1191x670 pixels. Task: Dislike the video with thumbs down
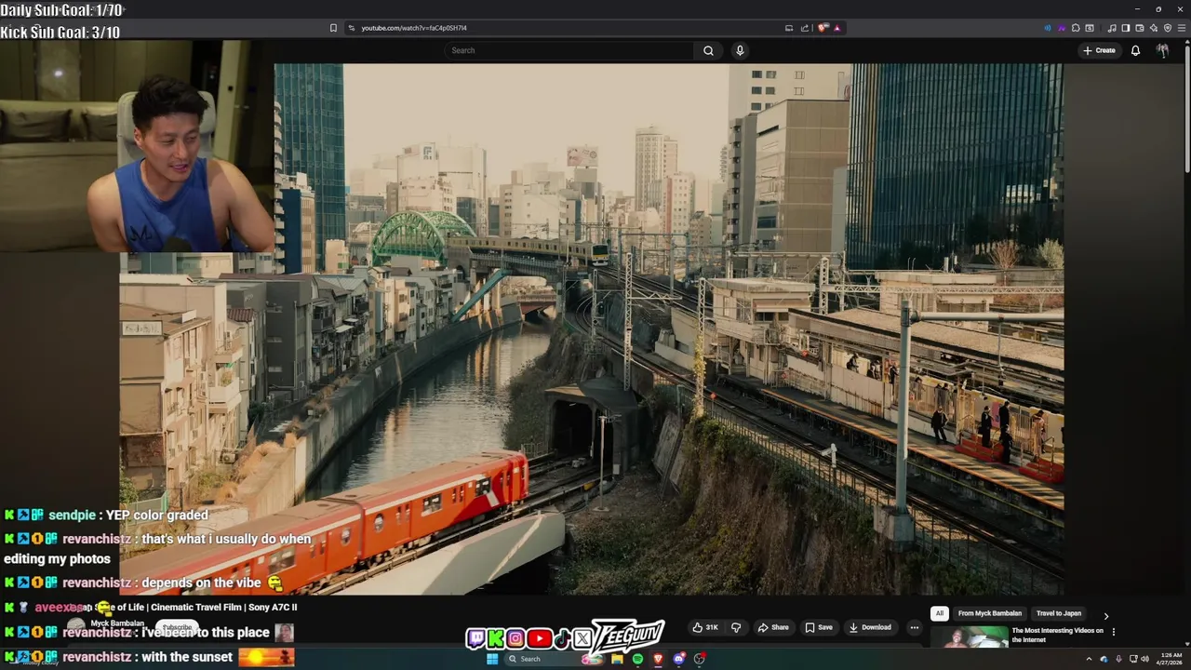(x=736, y=627)
